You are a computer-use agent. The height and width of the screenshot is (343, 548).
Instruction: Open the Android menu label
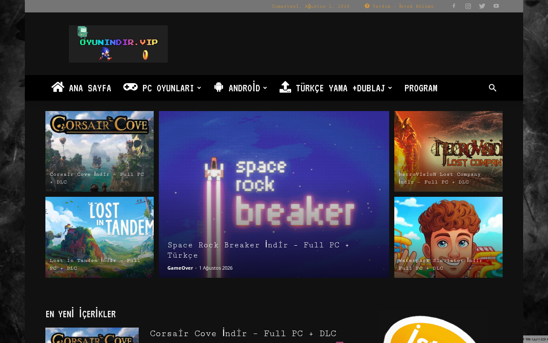(244, 88)
